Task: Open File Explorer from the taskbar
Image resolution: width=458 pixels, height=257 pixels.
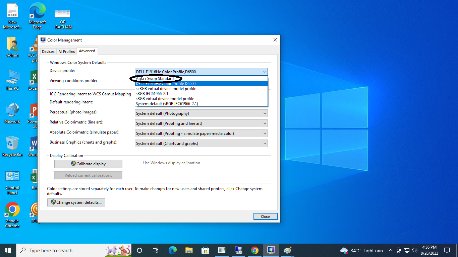Action: (189, 250)
